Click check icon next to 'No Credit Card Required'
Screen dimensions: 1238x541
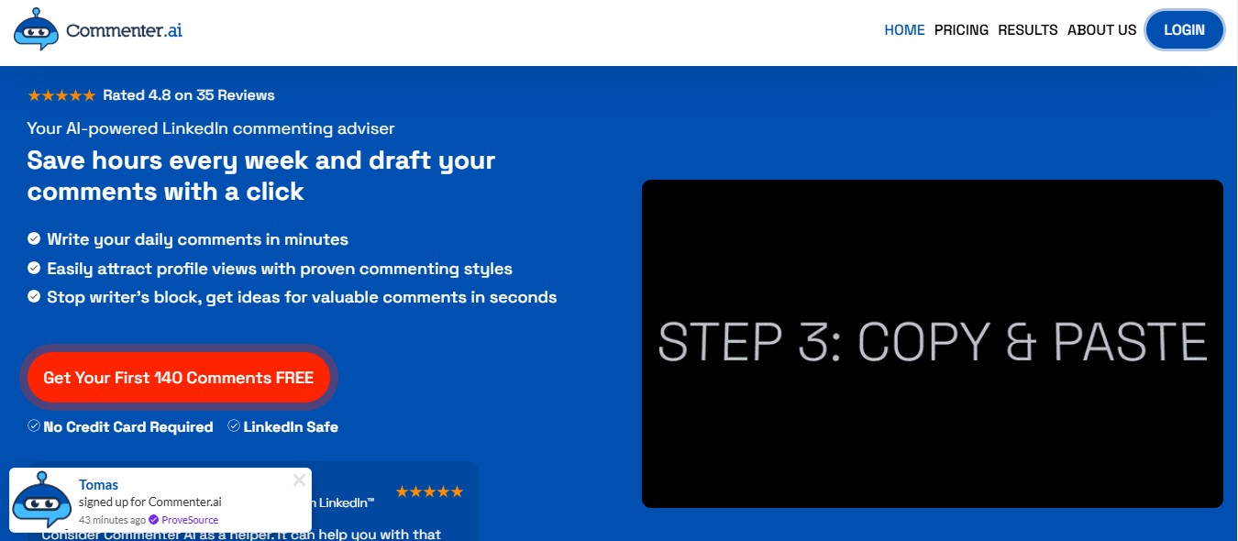pos(34,426)
